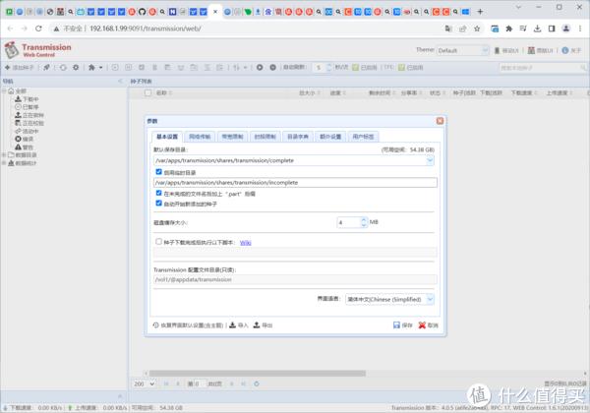590x413 pixels.
Task: Open the Wiki link
Action: [x=245, y=243]
